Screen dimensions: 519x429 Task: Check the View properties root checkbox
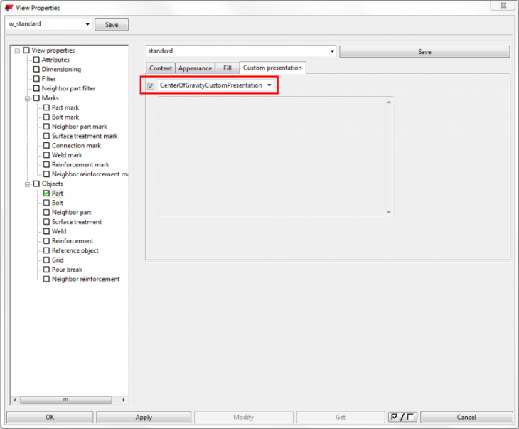(x=26, y=51)
